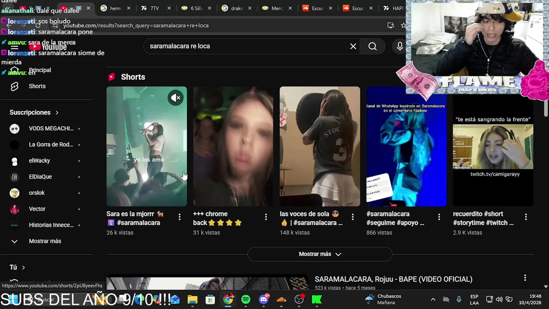Click the address bar URL
Viewport: 549px width, 309px height.
(136, 25)
